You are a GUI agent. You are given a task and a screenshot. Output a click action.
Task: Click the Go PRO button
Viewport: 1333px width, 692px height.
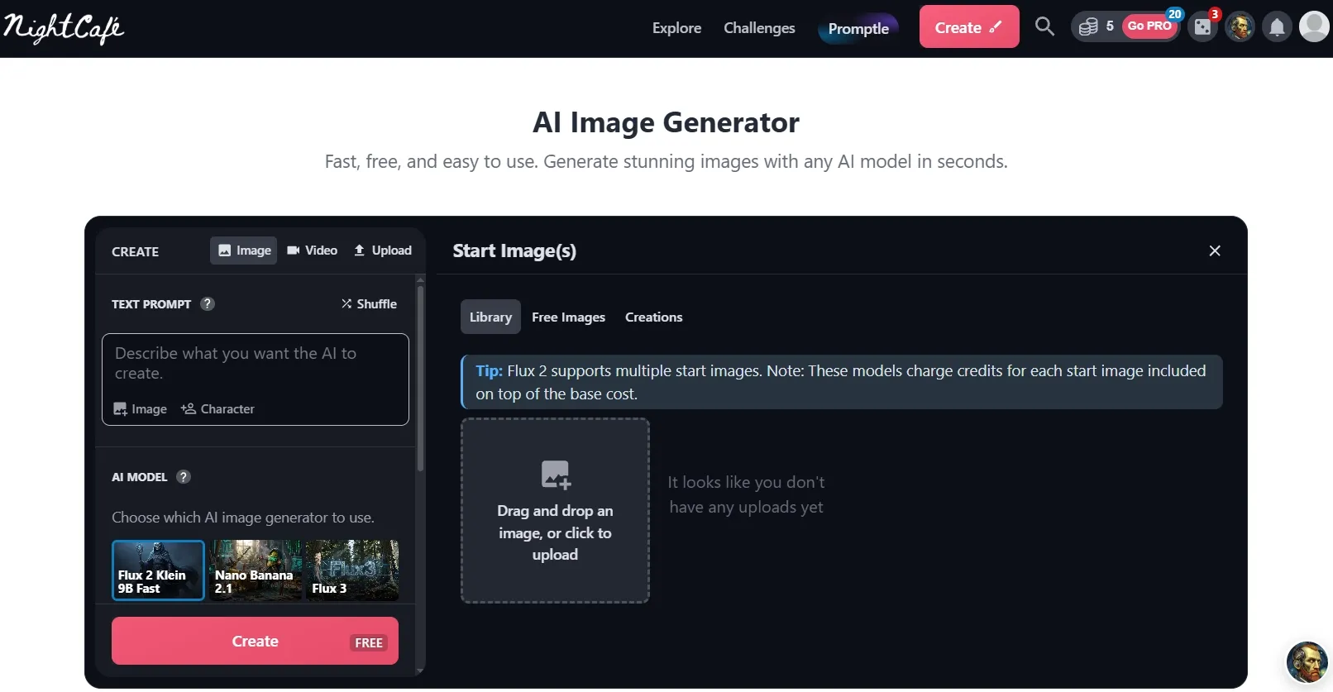click(x=1150, y=26)
